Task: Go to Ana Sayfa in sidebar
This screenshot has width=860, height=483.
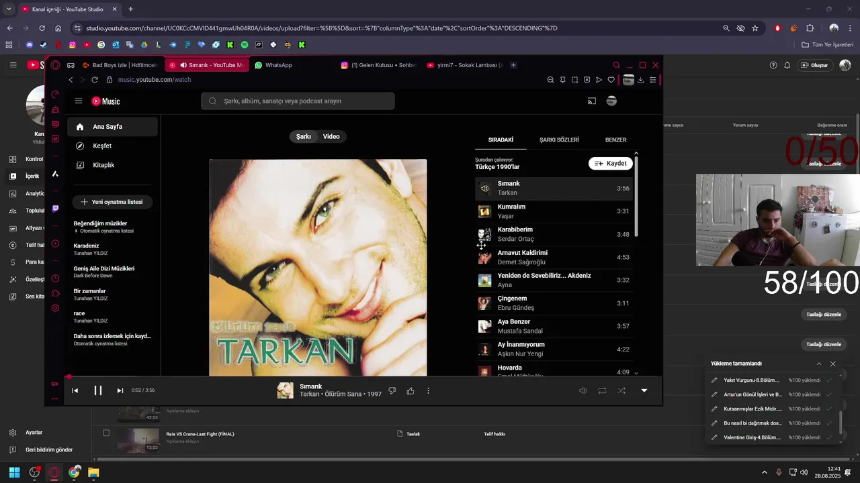Action: 112,127
